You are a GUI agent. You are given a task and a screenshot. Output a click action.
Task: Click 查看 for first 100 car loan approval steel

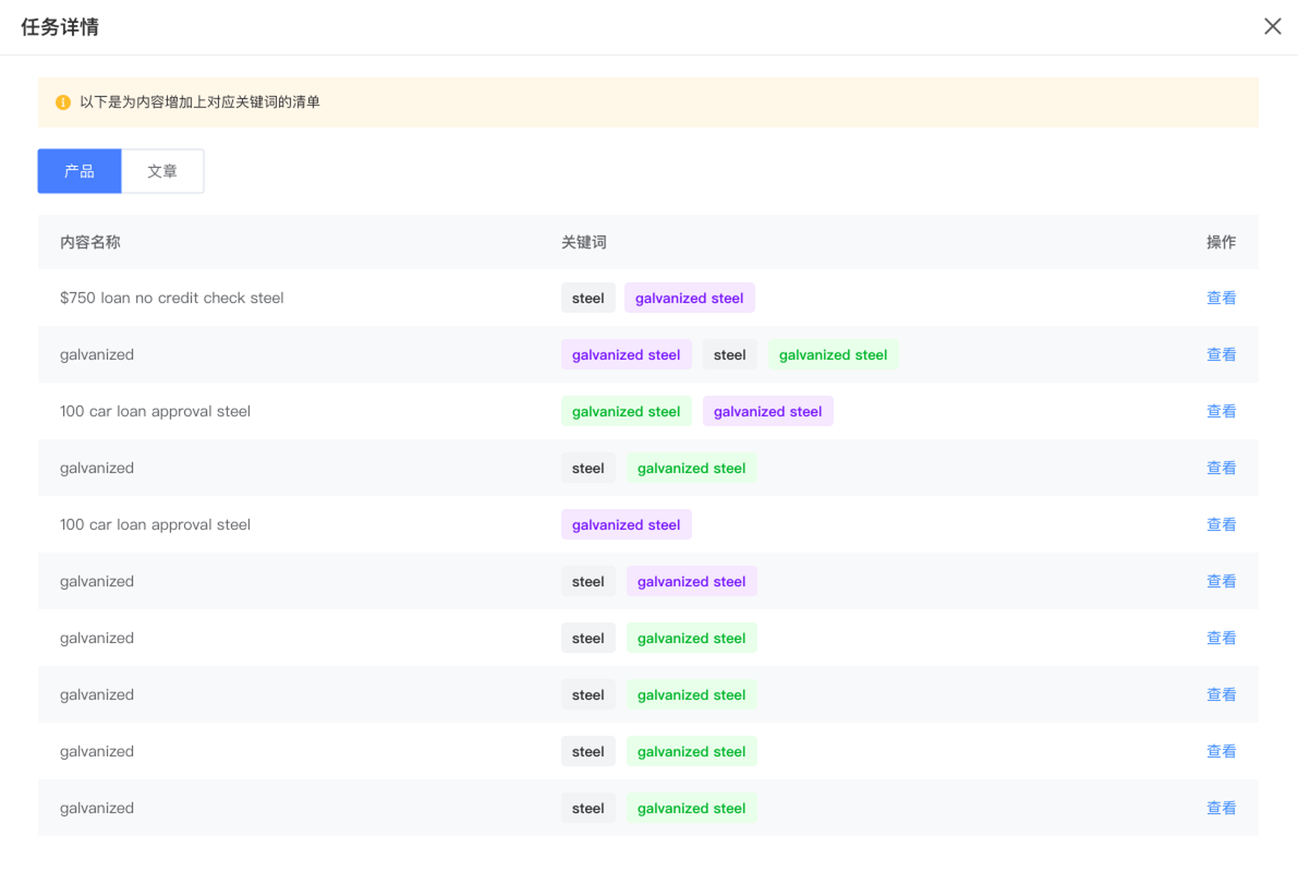click(x=1220, y=411)
